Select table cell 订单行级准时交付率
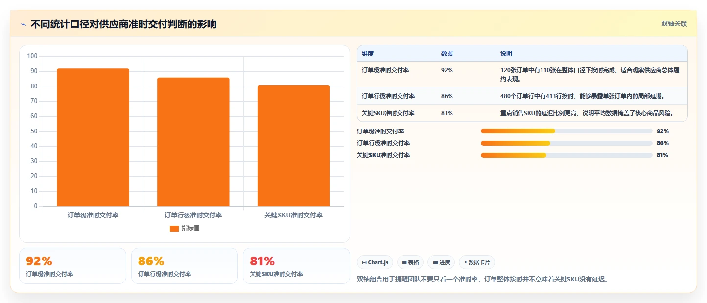 point(388,96)
